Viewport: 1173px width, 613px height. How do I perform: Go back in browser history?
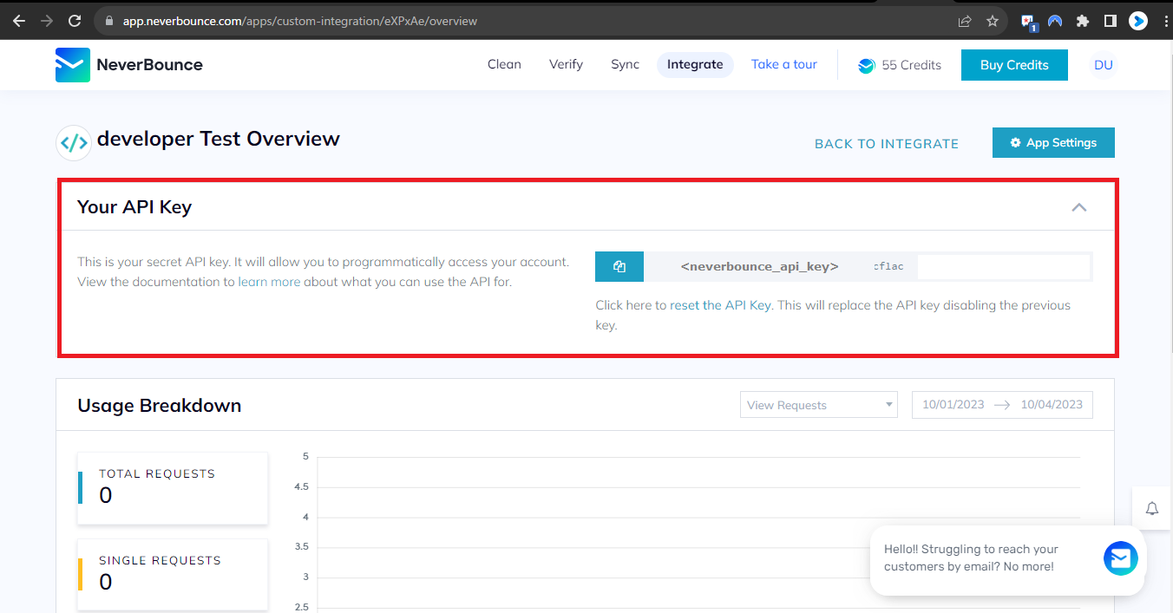coord(19,21)
